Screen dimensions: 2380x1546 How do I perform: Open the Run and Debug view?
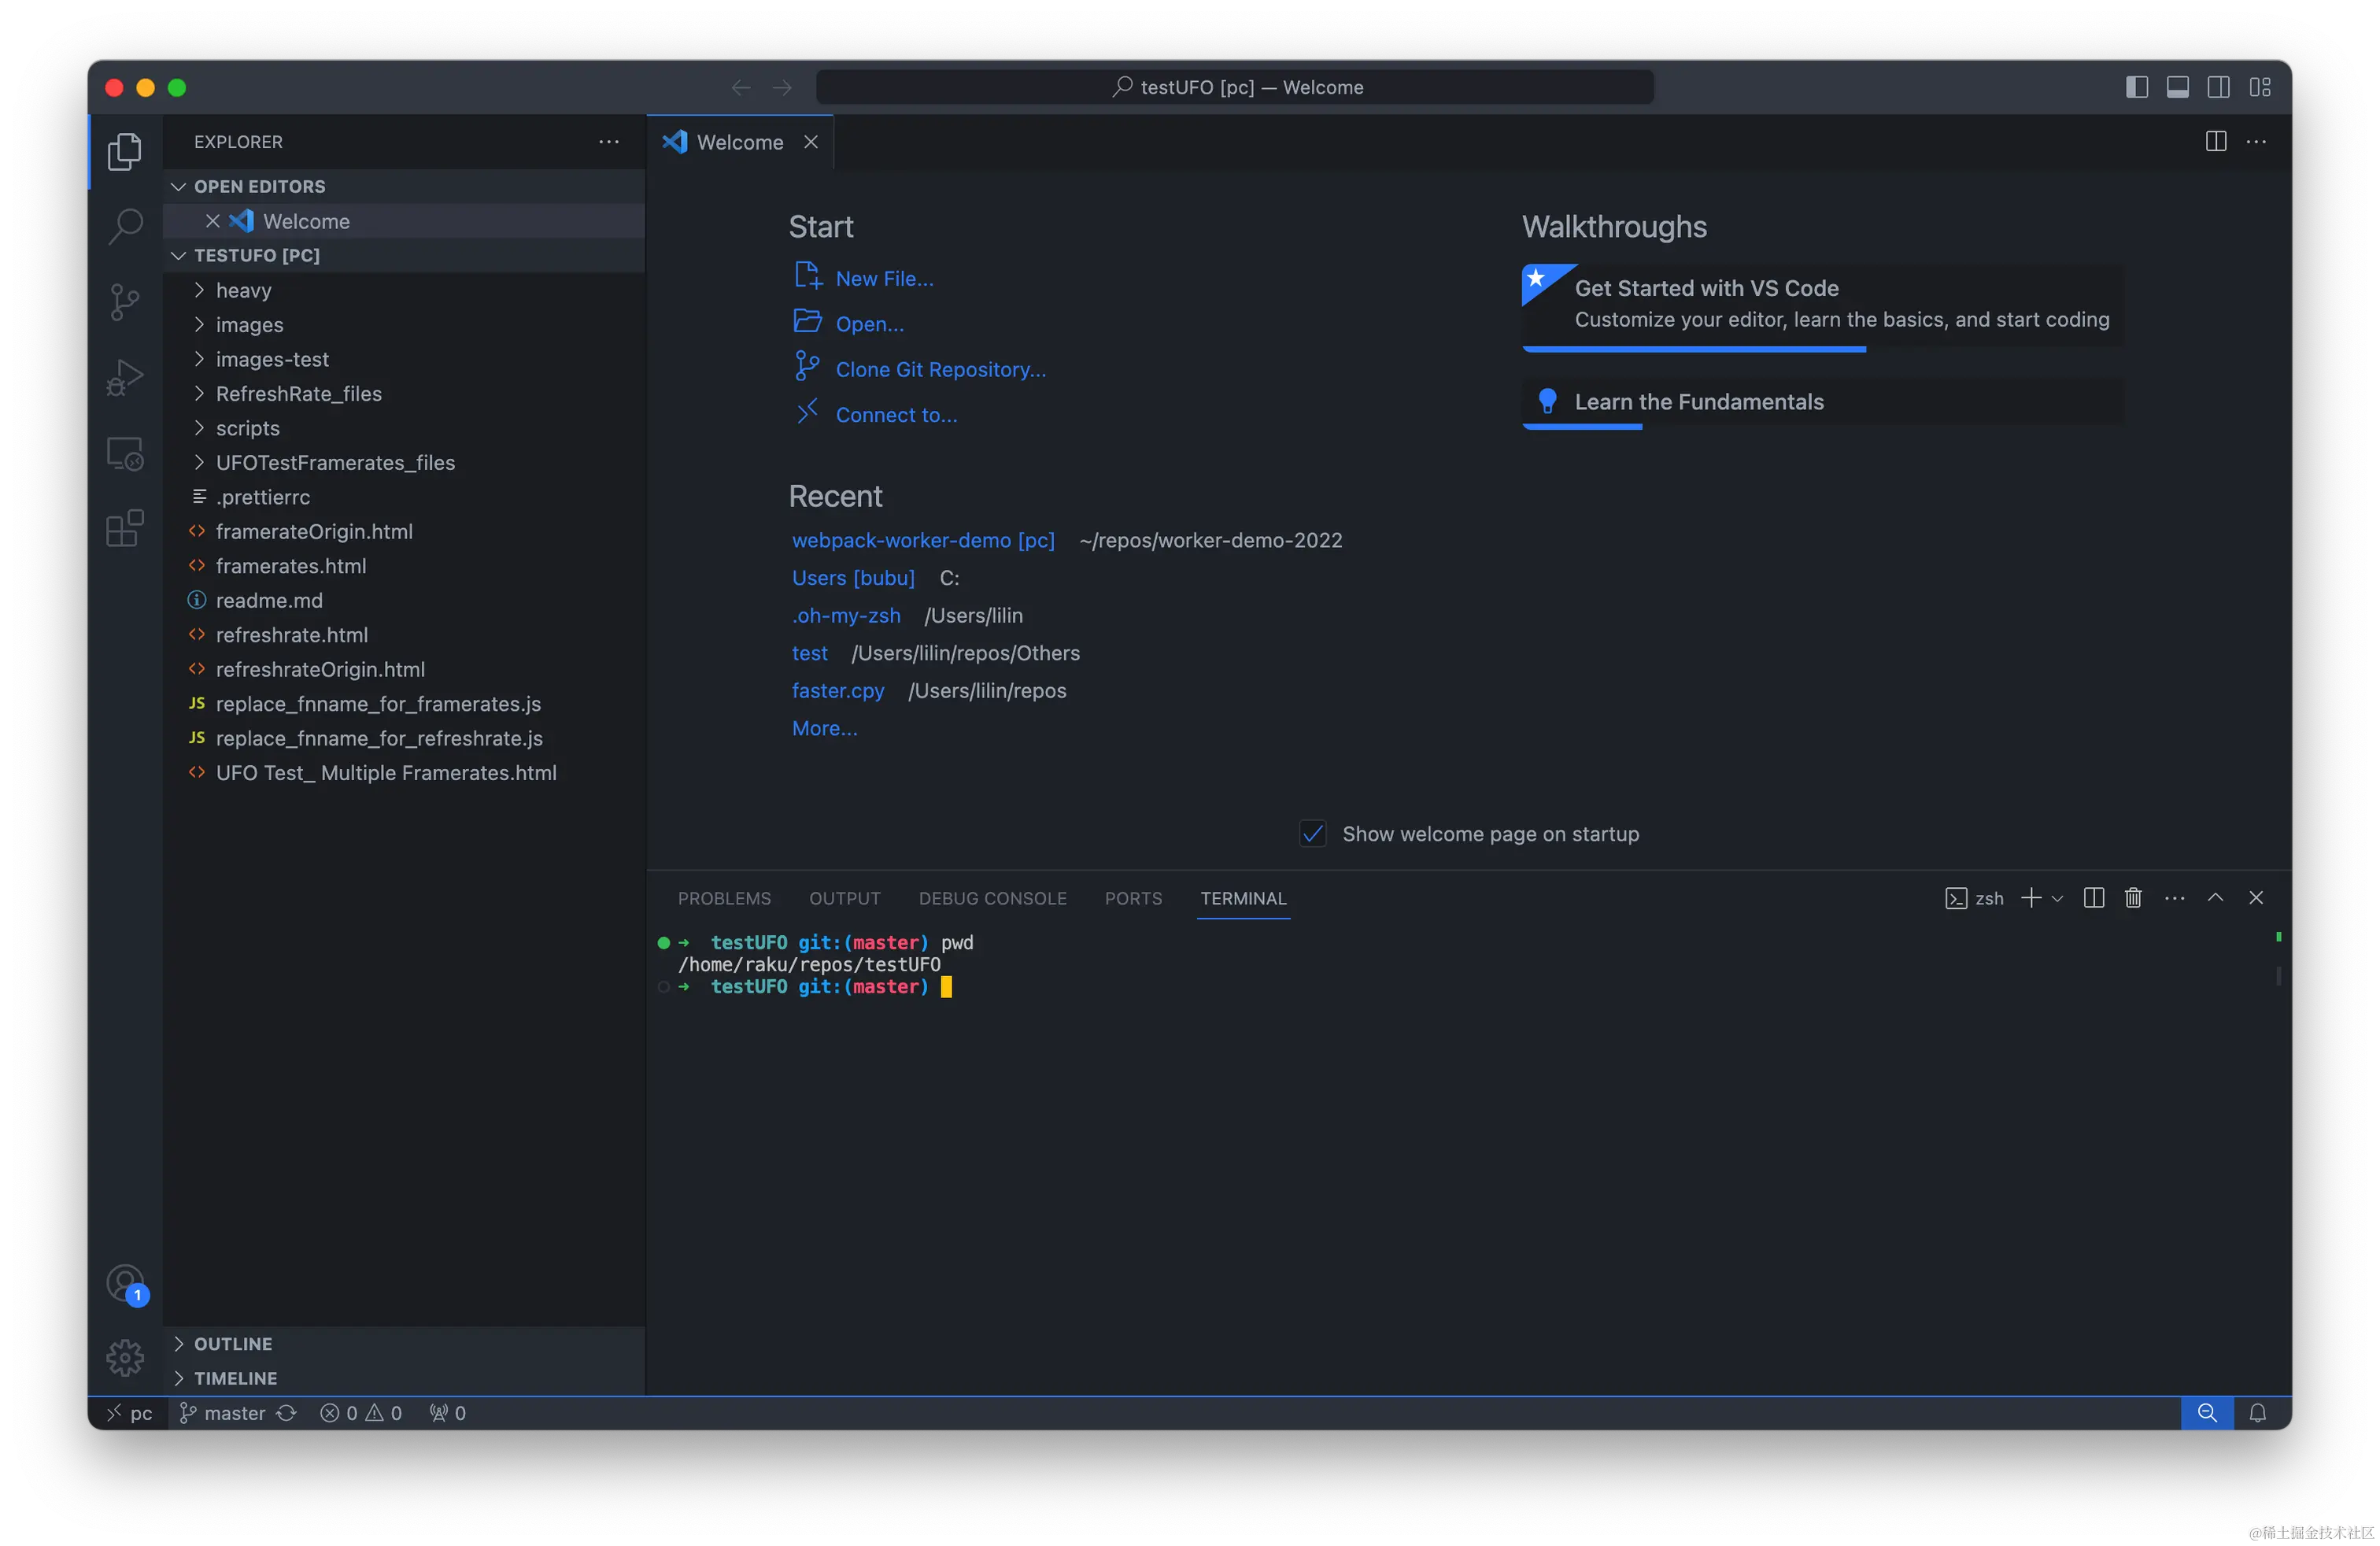tap(124, 377)
